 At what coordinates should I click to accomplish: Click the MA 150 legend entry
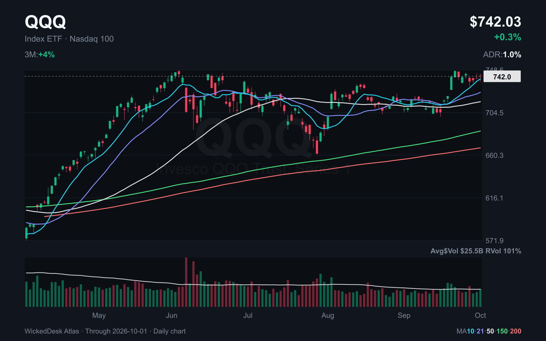tap(502, 331)
